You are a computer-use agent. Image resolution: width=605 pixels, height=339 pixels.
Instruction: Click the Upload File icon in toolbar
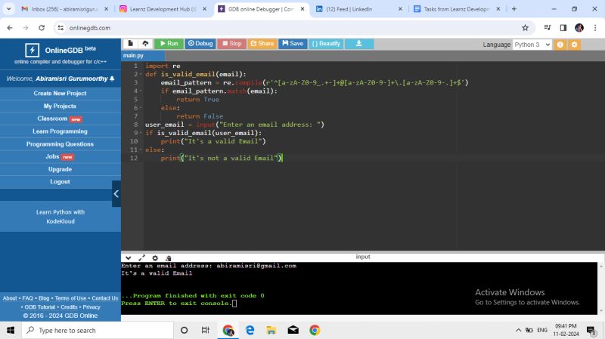tap(144, 44)
